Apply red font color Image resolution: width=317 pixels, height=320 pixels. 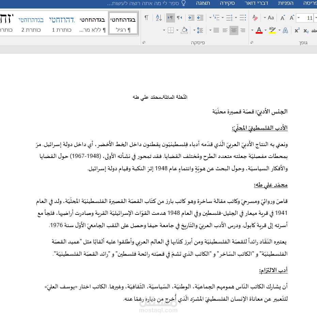(259, 30)
